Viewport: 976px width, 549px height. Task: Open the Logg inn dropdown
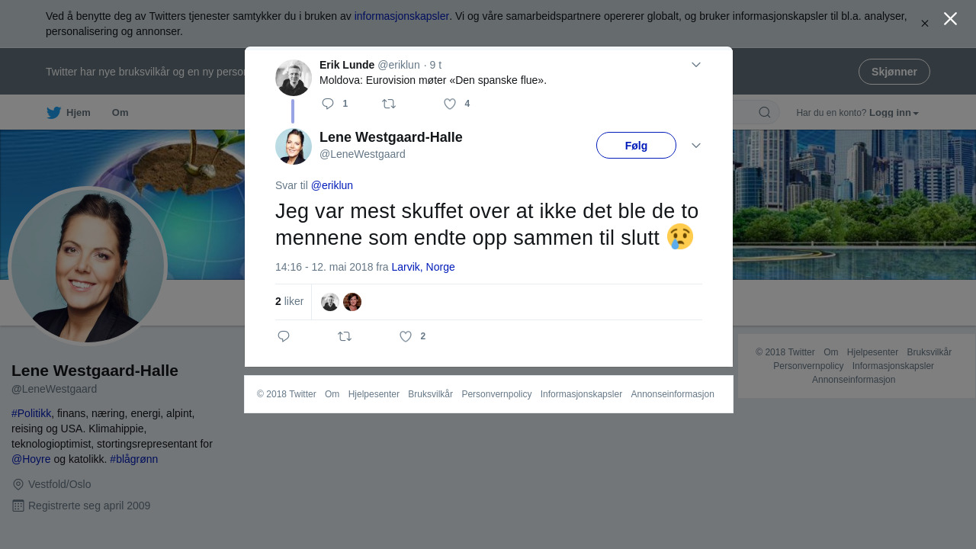(x=894, y=113)
